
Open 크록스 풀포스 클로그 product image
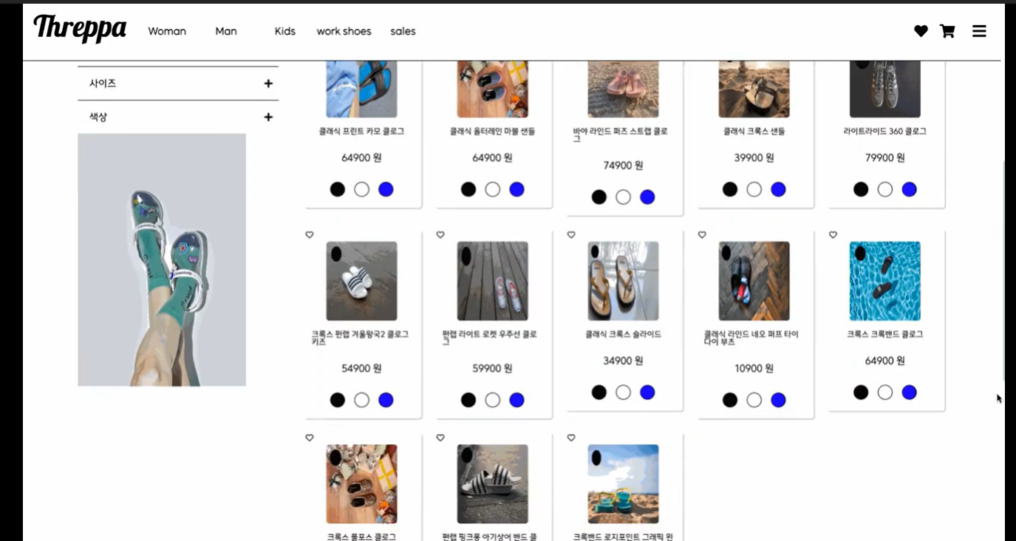click(x=361, y=484)
